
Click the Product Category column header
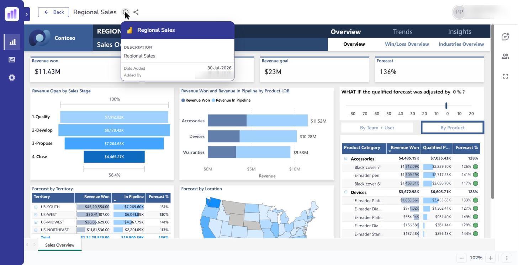point(364,148)
